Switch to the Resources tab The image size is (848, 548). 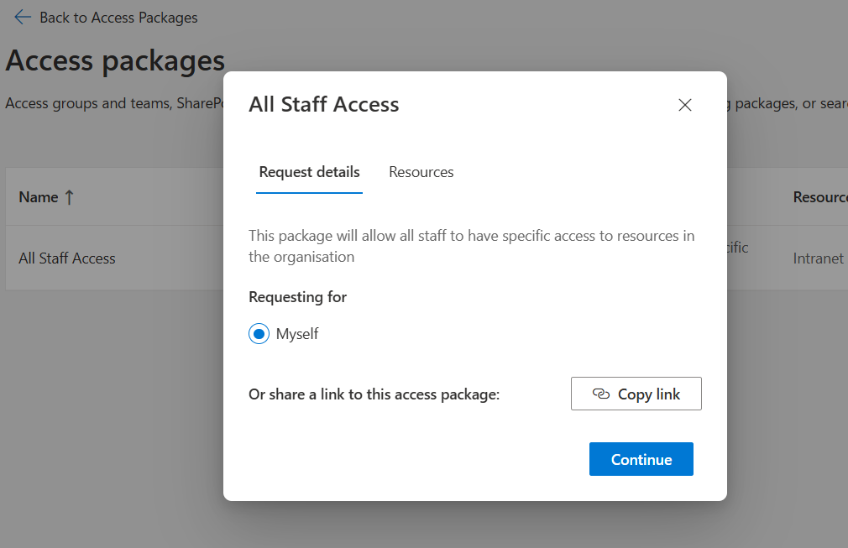[x=421, y=172]
